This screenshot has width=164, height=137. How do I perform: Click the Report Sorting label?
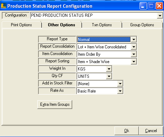[x=57, y=61]
